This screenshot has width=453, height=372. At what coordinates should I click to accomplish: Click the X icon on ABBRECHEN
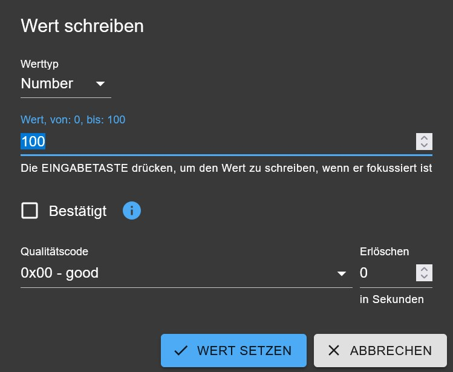click(333, 351)
